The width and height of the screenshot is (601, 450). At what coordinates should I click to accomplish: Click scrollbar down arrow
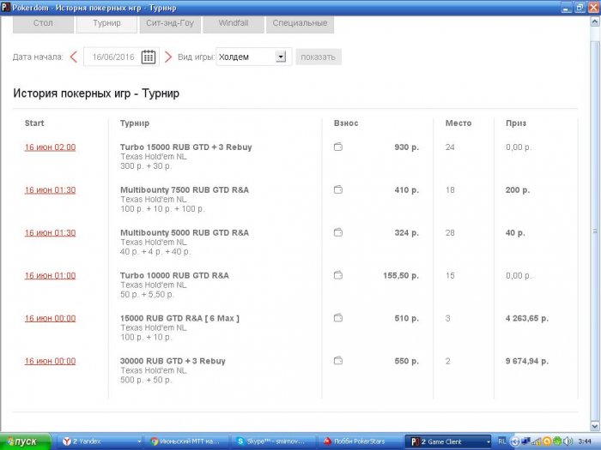click(x=595, y=426)
